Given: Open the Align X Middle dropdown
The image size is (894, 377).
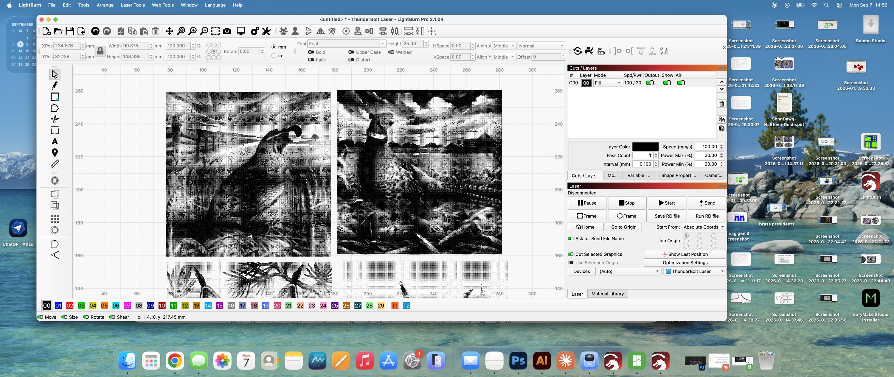Looking at the screenshot, I should (x=504, y=46).
